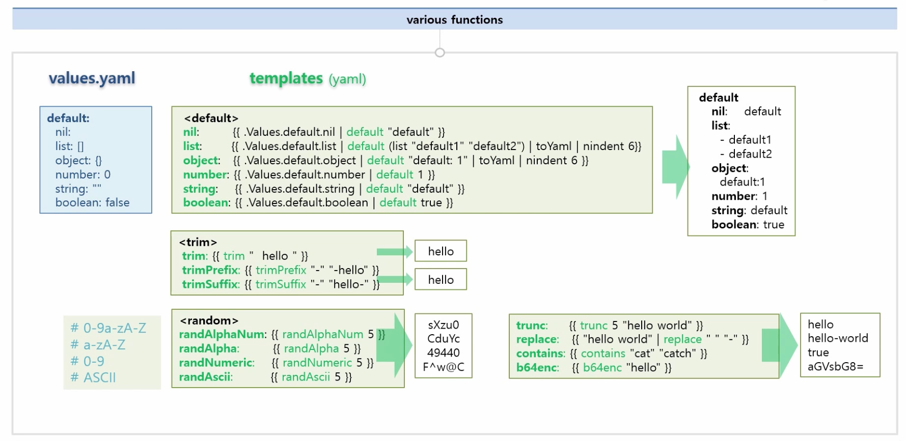Click the 'default' title in output box
Image resolution: width=906 pixels, height=441 pixels.
pos(719,98)
